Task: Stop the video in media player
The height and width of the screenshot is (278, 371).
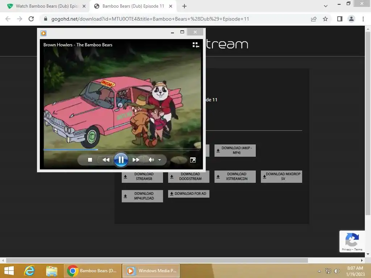Action: 90,160
